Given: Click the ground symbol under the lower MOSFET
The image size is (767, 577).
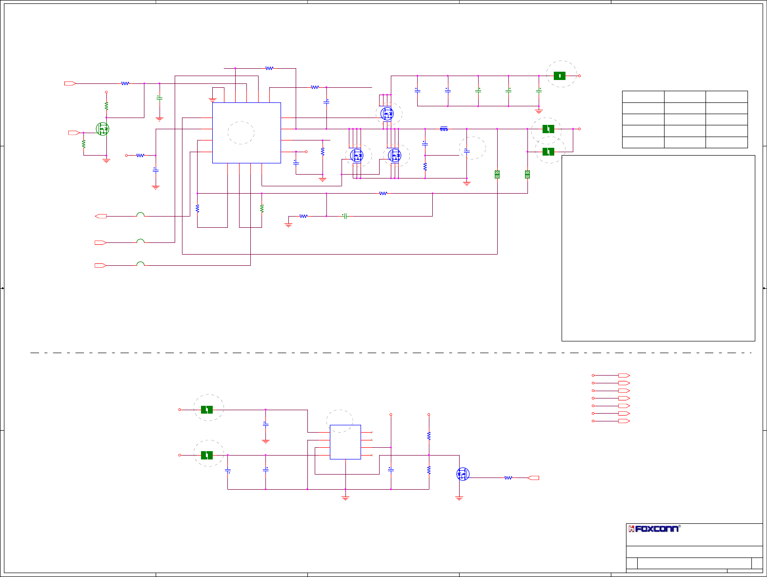Looking at the screenshot, I should (459, 498).
